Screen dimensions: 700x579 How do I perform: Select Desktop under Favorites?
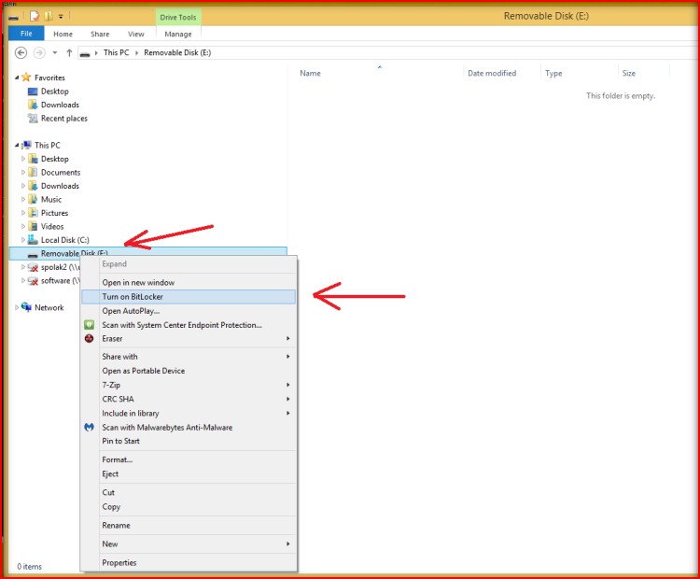coord(54,92)
